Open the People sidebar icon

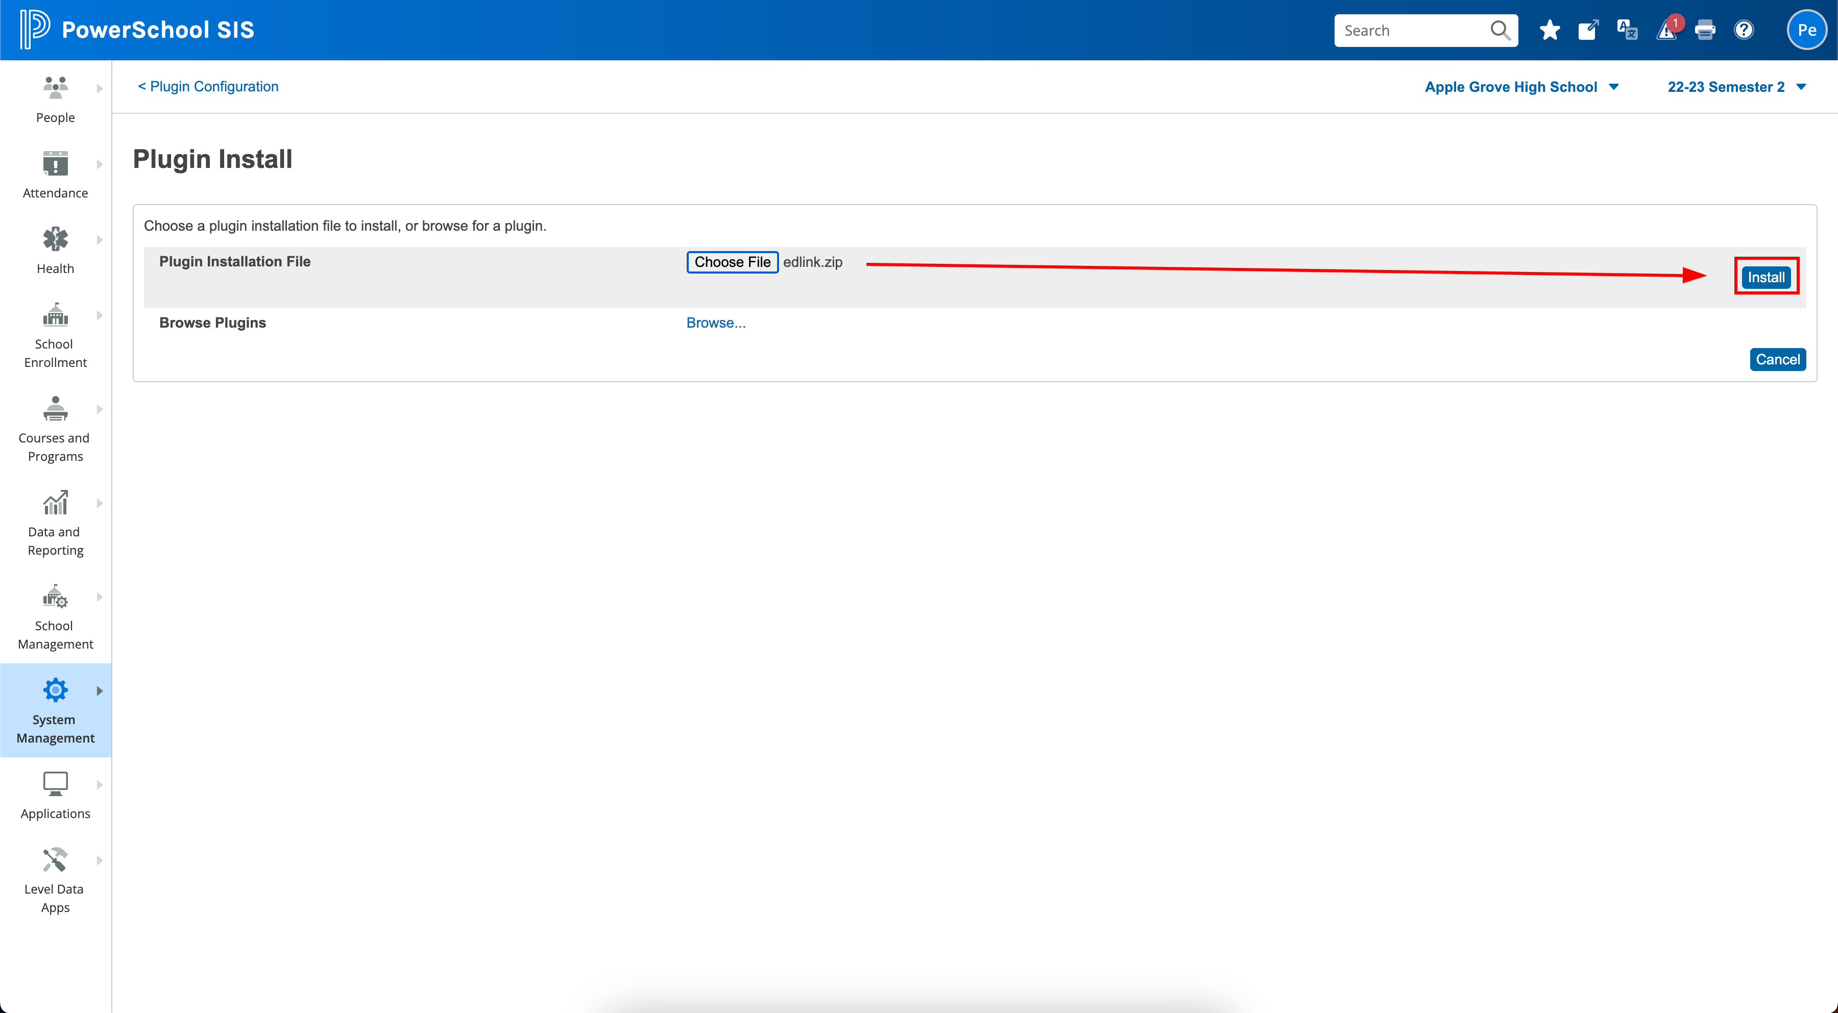[55, 88]
